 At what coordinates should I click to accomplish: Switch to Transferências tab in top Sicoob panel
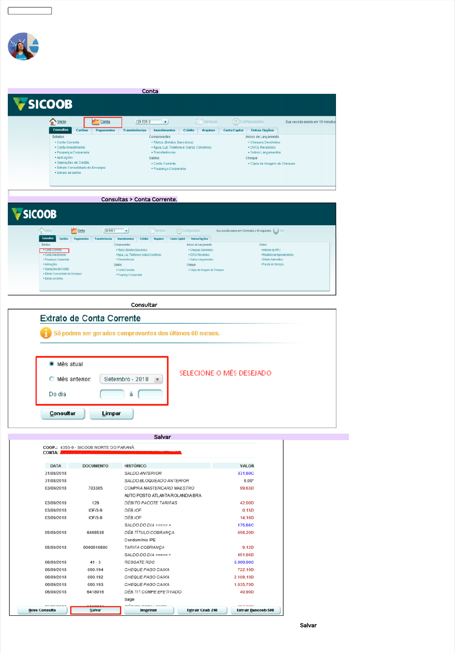point(135,130)
